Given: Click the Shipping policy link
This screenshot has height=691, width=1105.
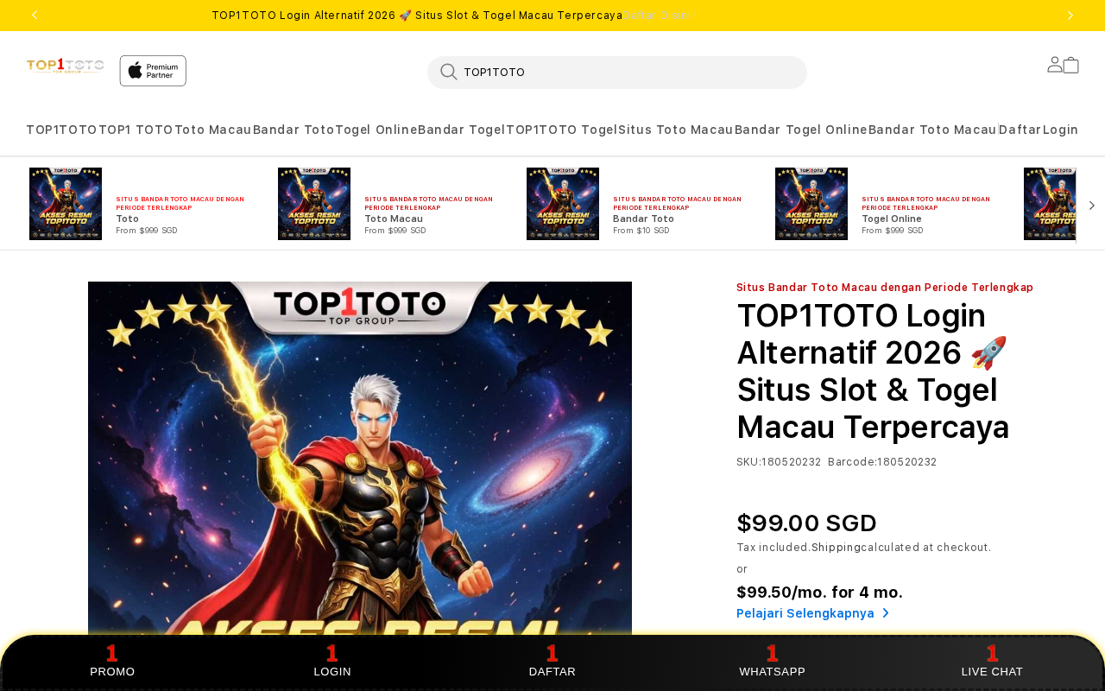Looking at the screenshot, I should click(x=836, y=548).
